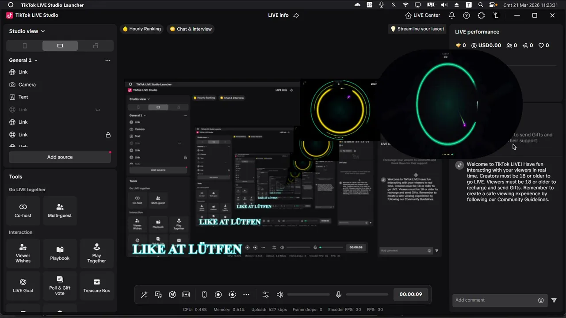Click the 00:00:09 live timer button
Image resolution: width=566 pixels, height=318 pixels.
click(411, 295)
